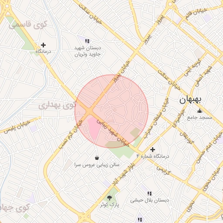
Task: Click the خیابان امام حسین street label
Action: coord(210,148)
